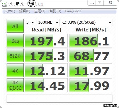Image resolution: width=119 pixels, height=108 pixels.
Task: Select the Seq write value 186.1
Action: pos(91,41)
